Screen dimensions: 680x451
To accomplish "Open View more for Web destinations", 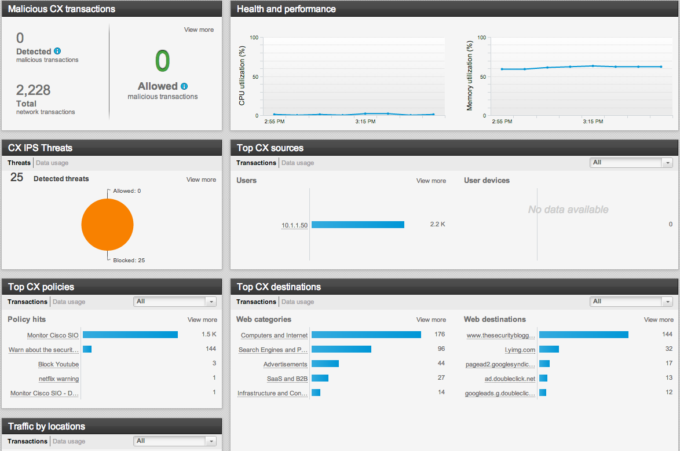I will 659,320.
